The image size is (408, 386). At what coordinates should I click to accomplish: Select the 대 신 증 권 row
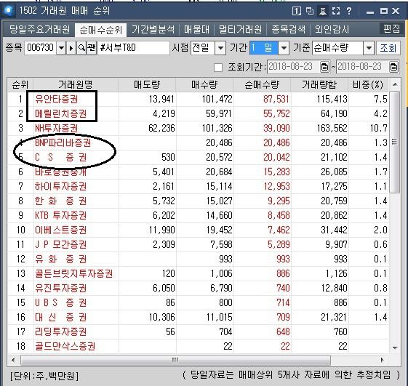pyautogui.click(x=198, y=318)
